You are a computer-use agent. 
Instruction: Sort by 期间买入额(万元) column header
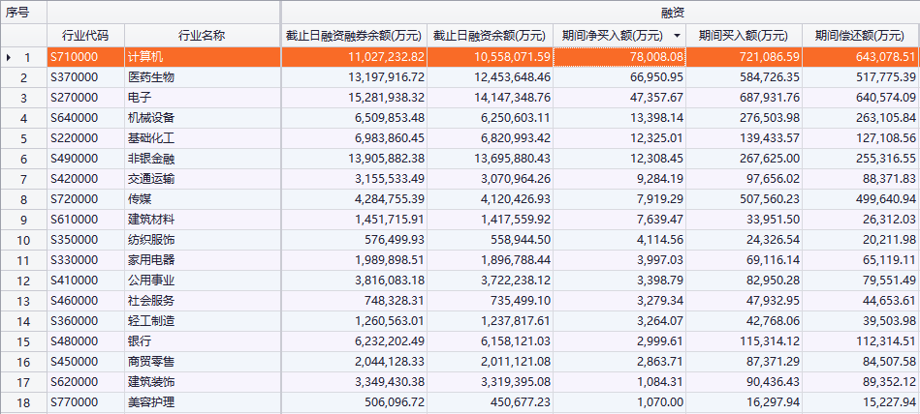744,36
